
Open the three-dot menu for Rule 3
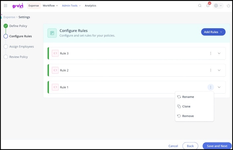tap(210, 53)
